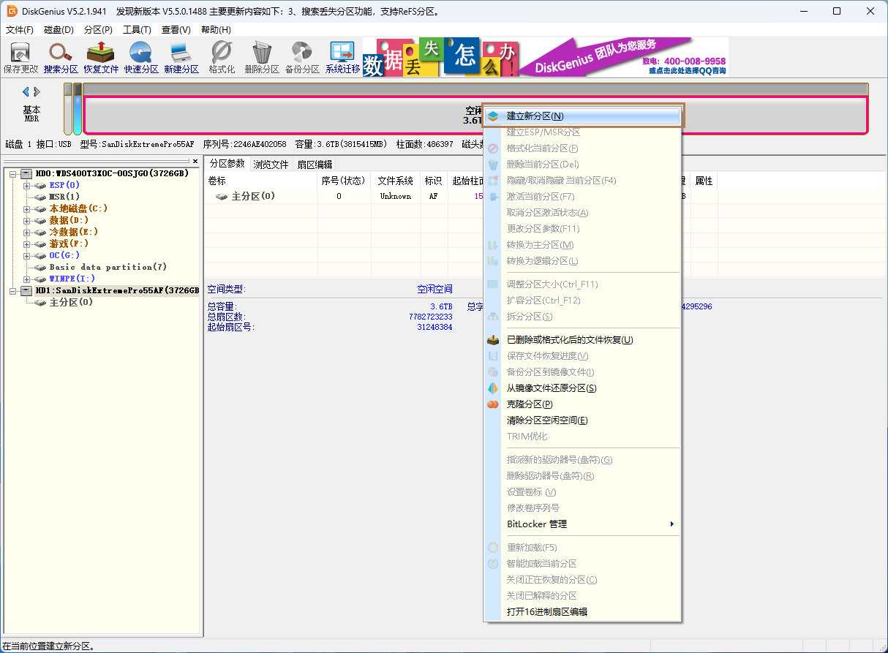
Task: Click the 序号(状态) column header
Action: 343,181
